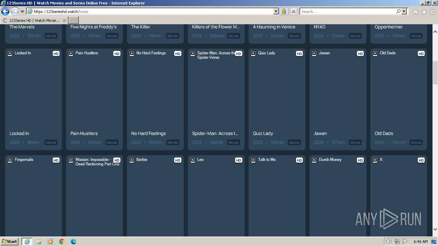Click the network tray icon
This screenshot has width=438, height=246.
[397, 242]
